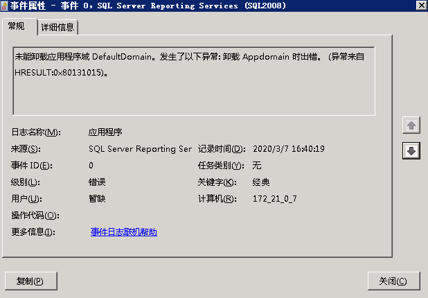Click inside the event description text box
428x298 pixels.
point(194,81)
